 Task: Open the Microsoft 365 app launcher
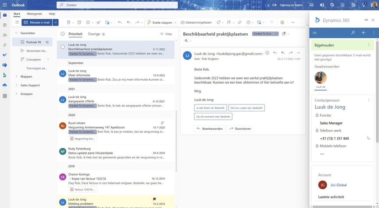[x=4, y=5]
